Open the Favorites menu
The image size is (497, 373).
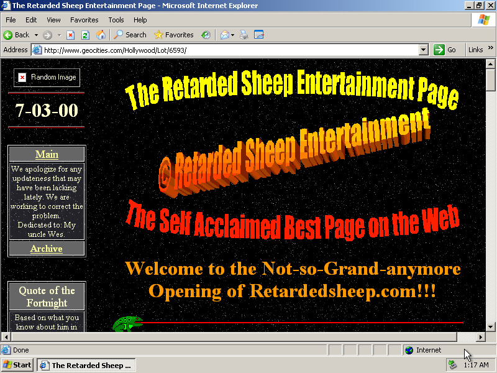click(84, 20)
